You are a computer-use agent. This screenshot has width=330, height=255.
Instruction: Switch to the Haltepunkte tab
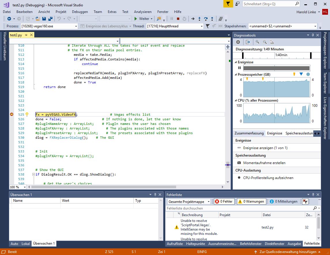(195, 243)
